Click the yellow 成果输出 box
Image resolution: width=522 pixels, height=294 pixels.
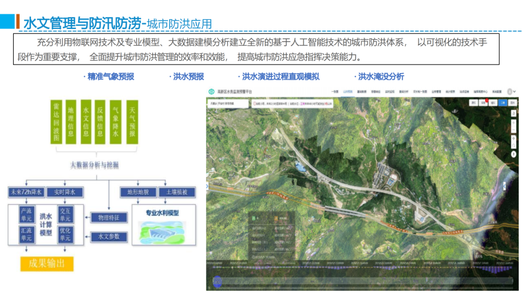click(x=46, y=264)
